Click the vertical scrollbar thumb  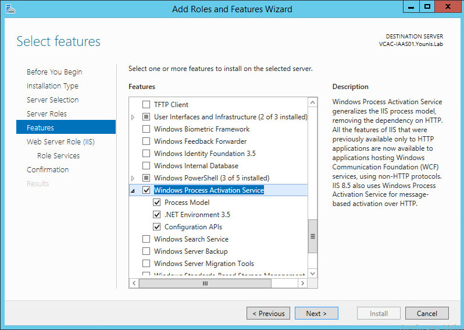(x=312, y=236)
